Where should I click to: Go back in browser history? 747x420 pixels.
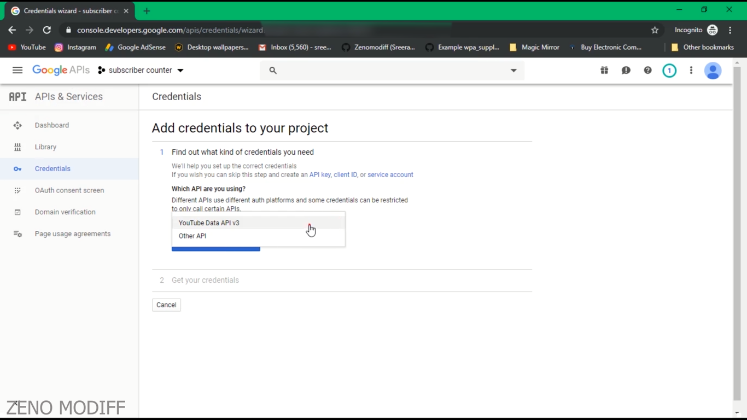(x=12, y=30)
